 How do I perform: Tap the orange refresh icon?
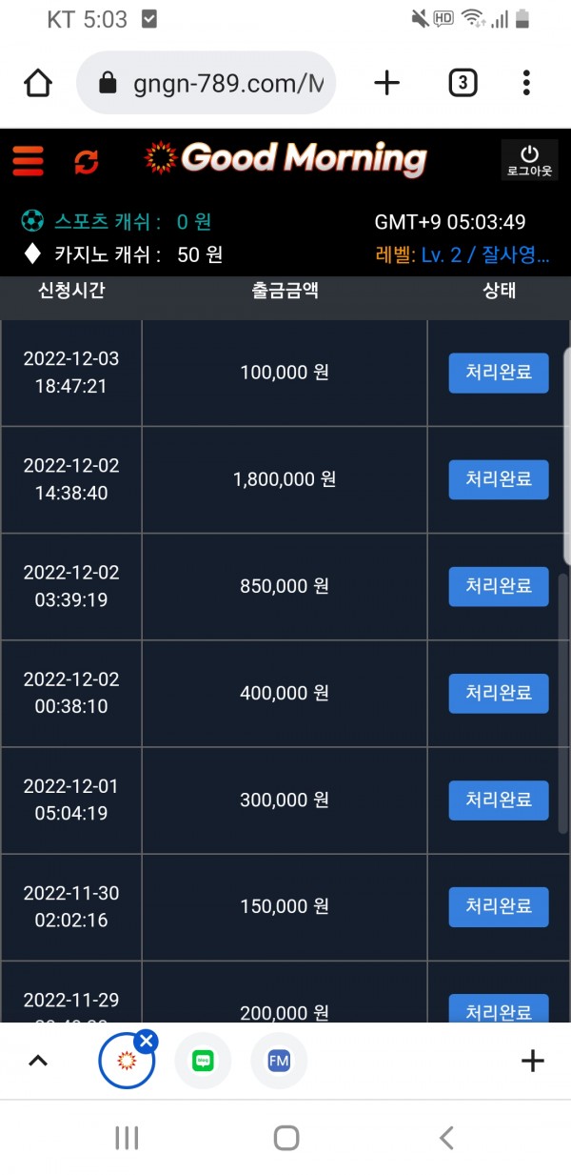click(87, 162)
